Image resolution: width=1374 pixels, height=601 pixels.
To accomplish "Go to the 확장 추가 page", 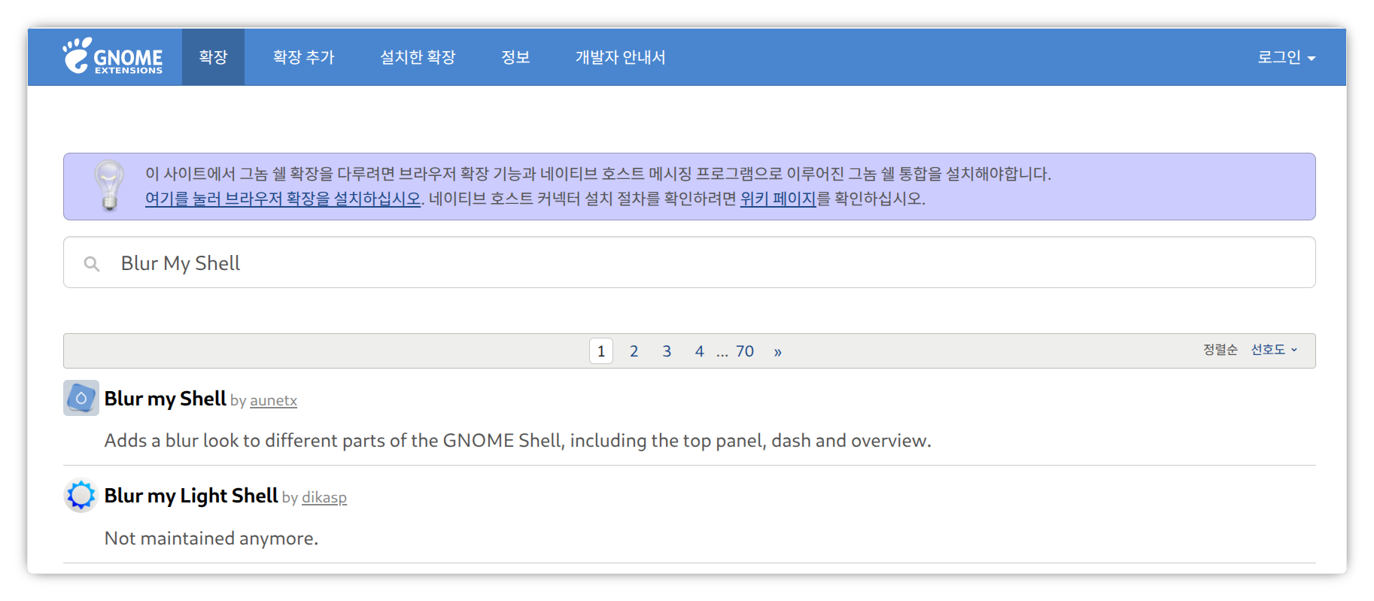I will (304, 57).
